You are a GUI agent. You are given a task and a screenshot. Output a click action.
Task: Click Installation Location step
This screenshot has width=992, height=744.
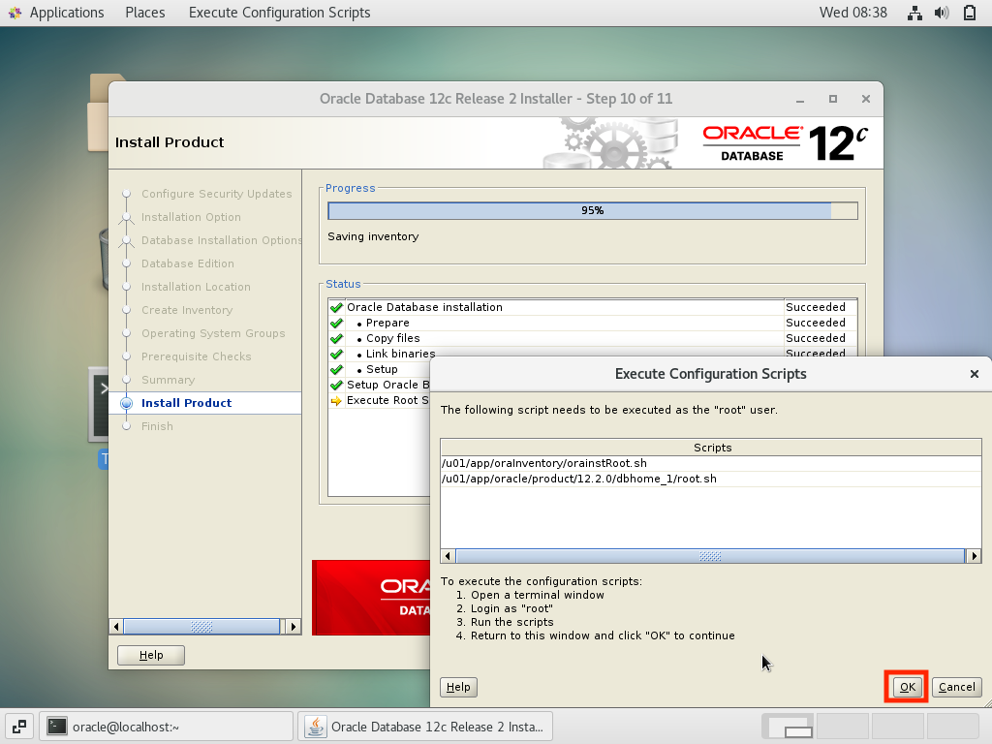[196, 287]
